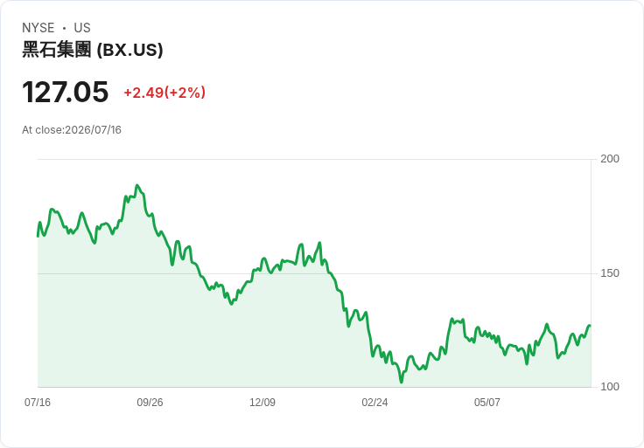Viewport: 644px width, 448px height.
Task: Click the 100 y-axis price label
Action: [x=610, y=387]
